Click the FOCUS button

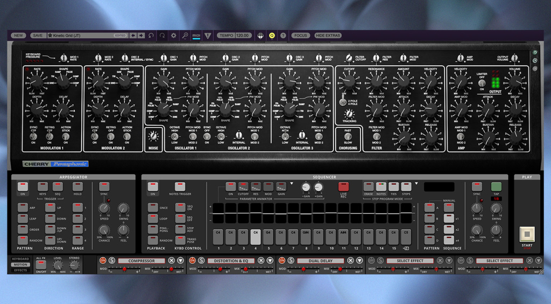[300, 36]
